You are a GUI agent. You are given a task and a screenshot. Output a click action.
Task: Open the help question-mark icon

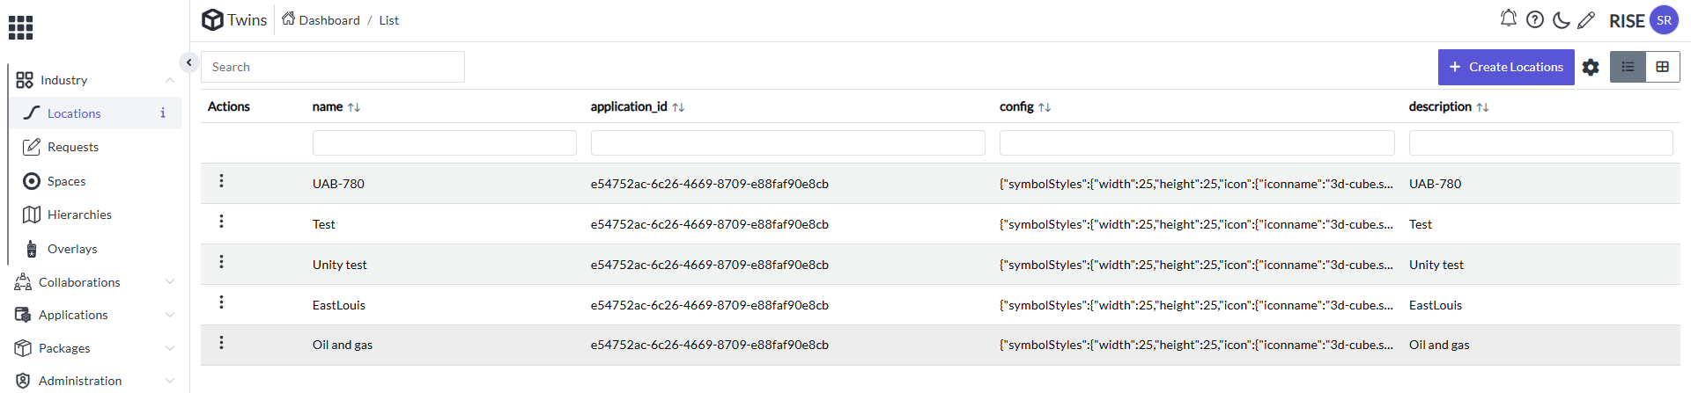click(1535, 19)
